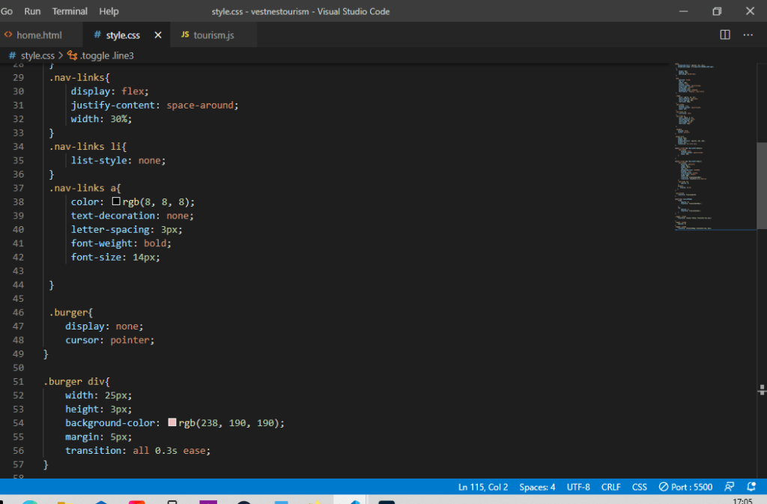Click the notifications bell in status bar
The height and width of the screenshot is (504, 767).
coord(751,487)
